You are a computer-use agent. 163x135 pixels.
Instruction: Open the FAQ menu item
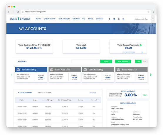(x=83, y=19)
